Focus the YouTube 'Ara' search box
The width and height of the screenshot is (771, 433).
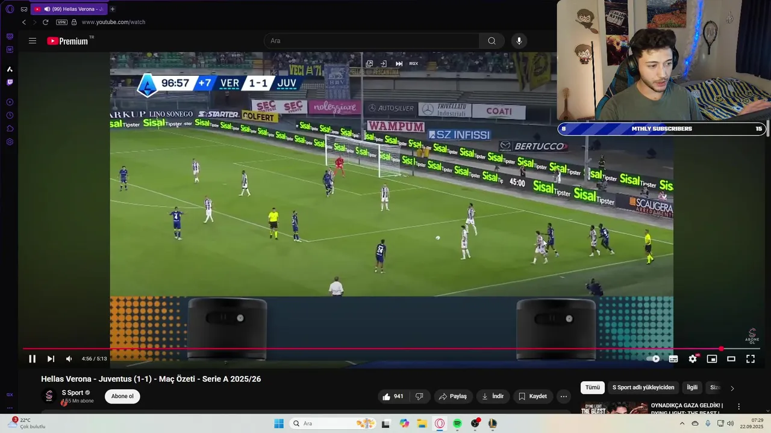click(x=372, y=41)
